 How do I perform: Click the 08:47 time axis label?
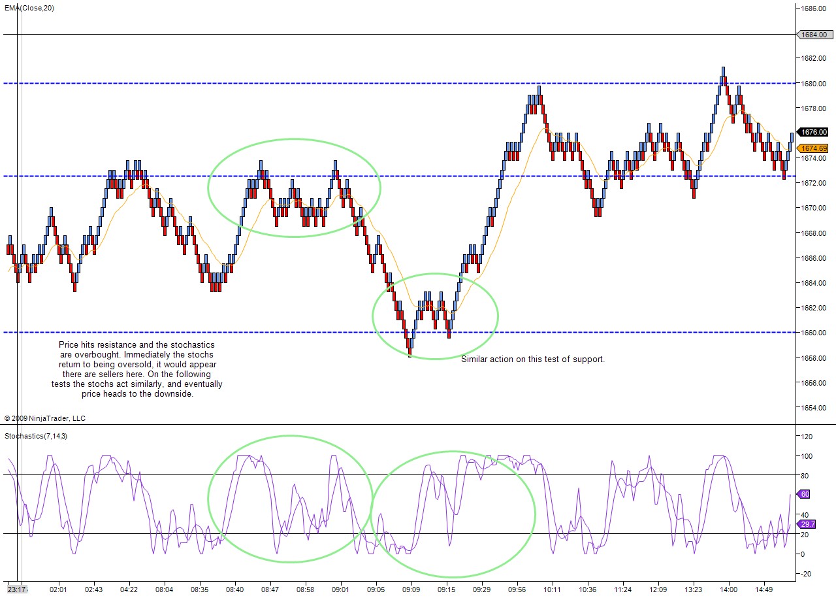coord(270,590)
